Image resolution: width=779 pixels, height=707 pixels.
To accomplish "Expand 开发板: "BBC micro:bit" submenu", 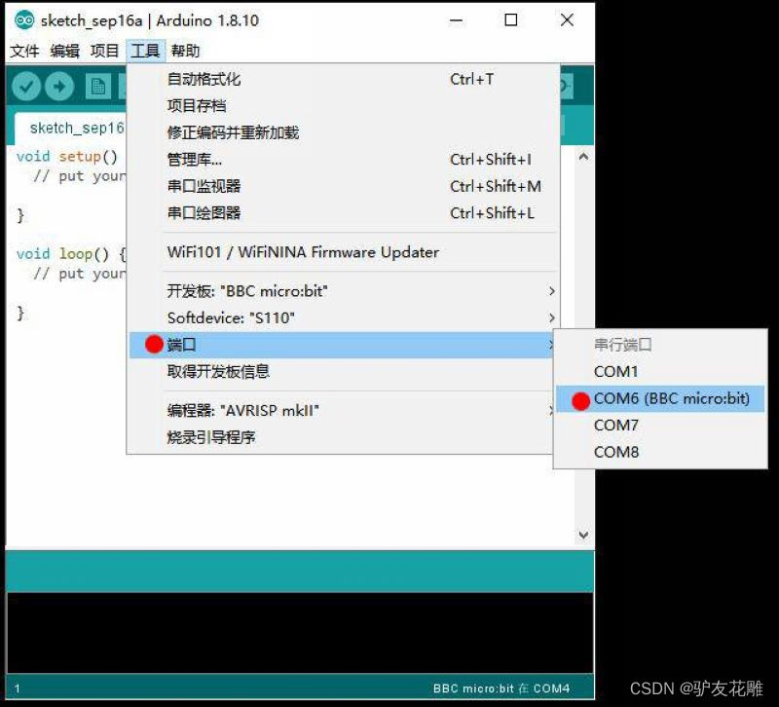I will [344, 291].
